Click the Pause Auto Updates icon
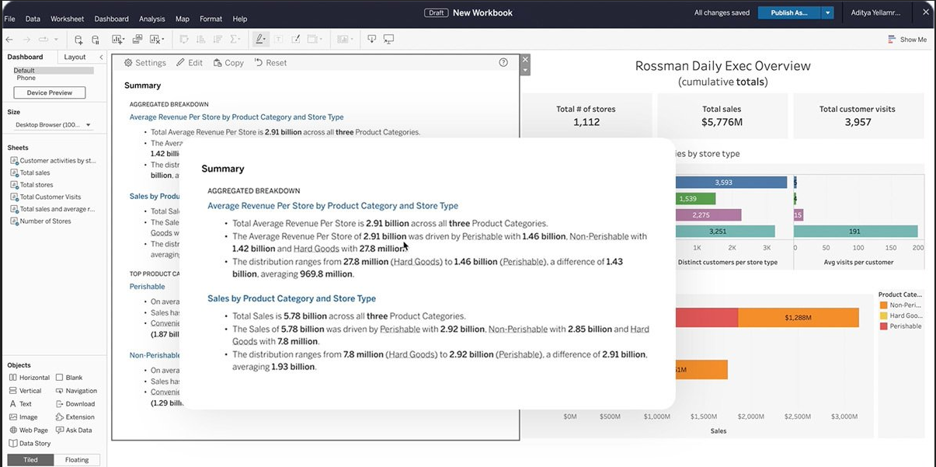936x467 pixels. pos(96,40)
